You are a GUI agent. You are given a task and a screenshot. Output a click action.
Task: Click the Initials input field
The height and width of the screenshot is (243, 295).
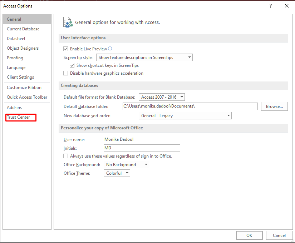142,148
